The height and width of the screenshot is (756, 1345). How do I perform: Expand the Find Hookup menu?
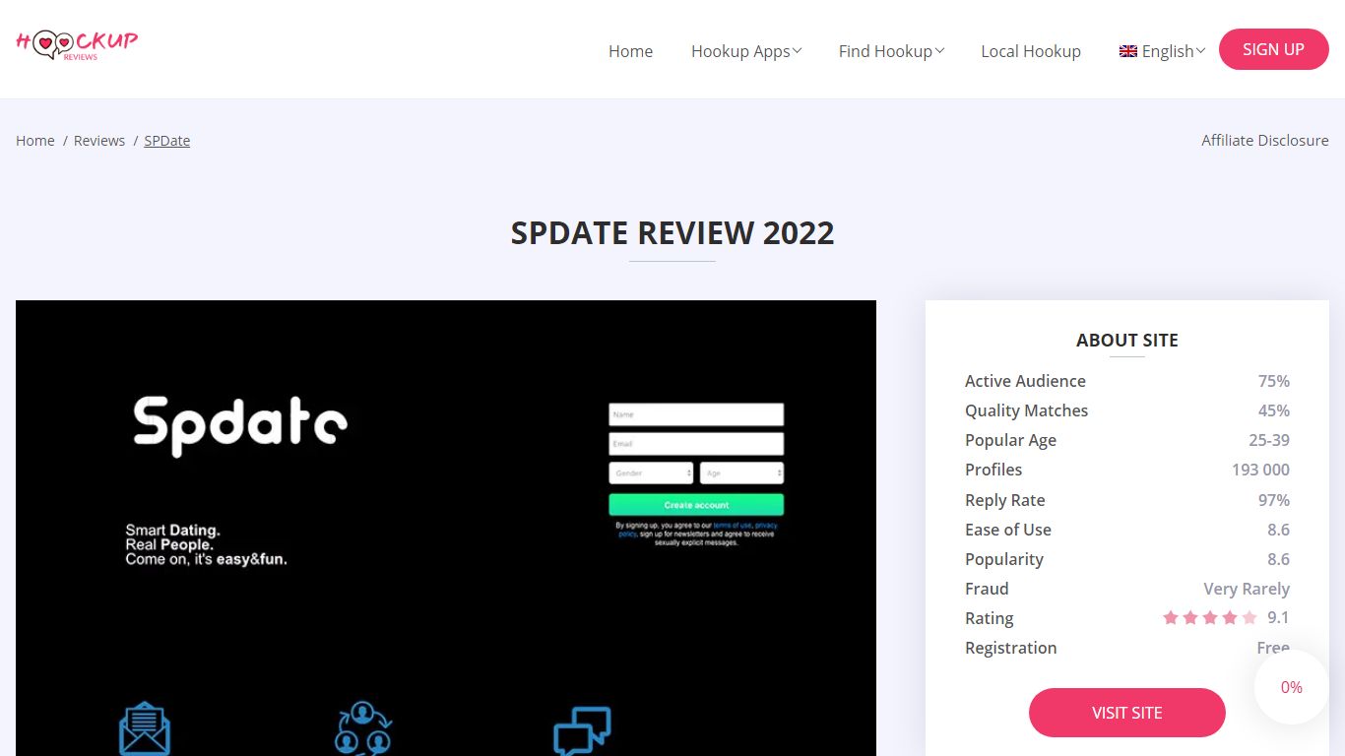point(891,51)
